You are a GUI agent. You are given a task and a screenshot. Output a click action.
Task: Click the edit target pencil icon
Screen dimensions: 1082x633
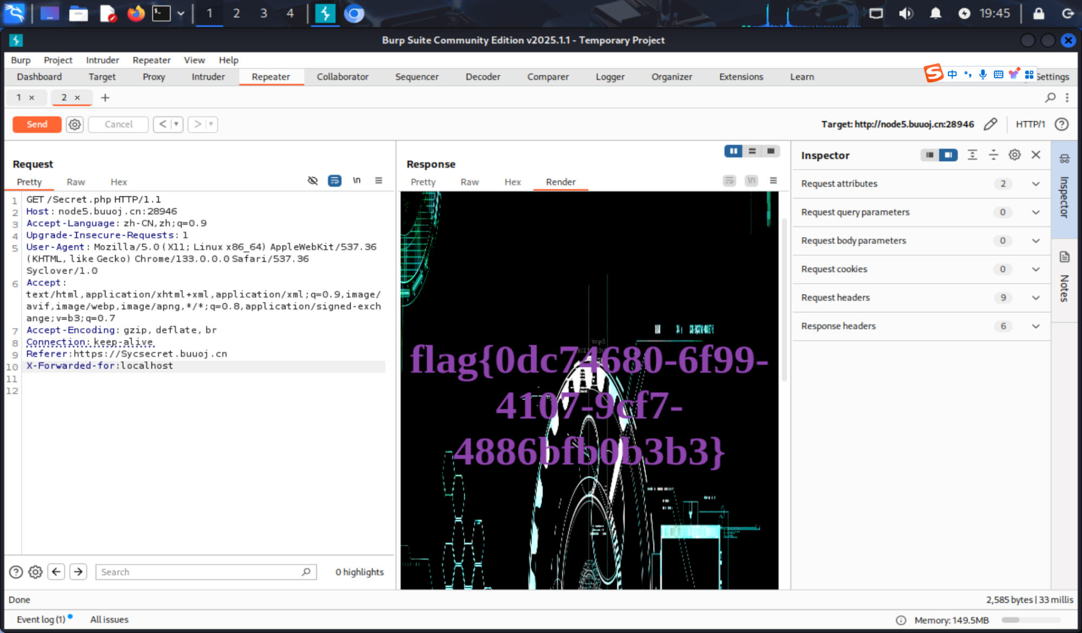pos(990,124)
